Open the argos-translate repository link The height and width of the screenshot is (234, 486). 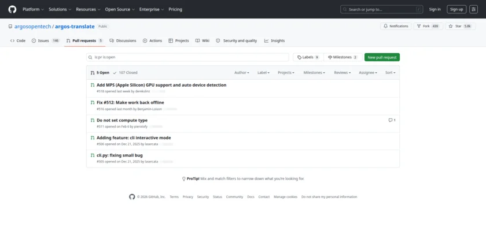pos(75,27)
